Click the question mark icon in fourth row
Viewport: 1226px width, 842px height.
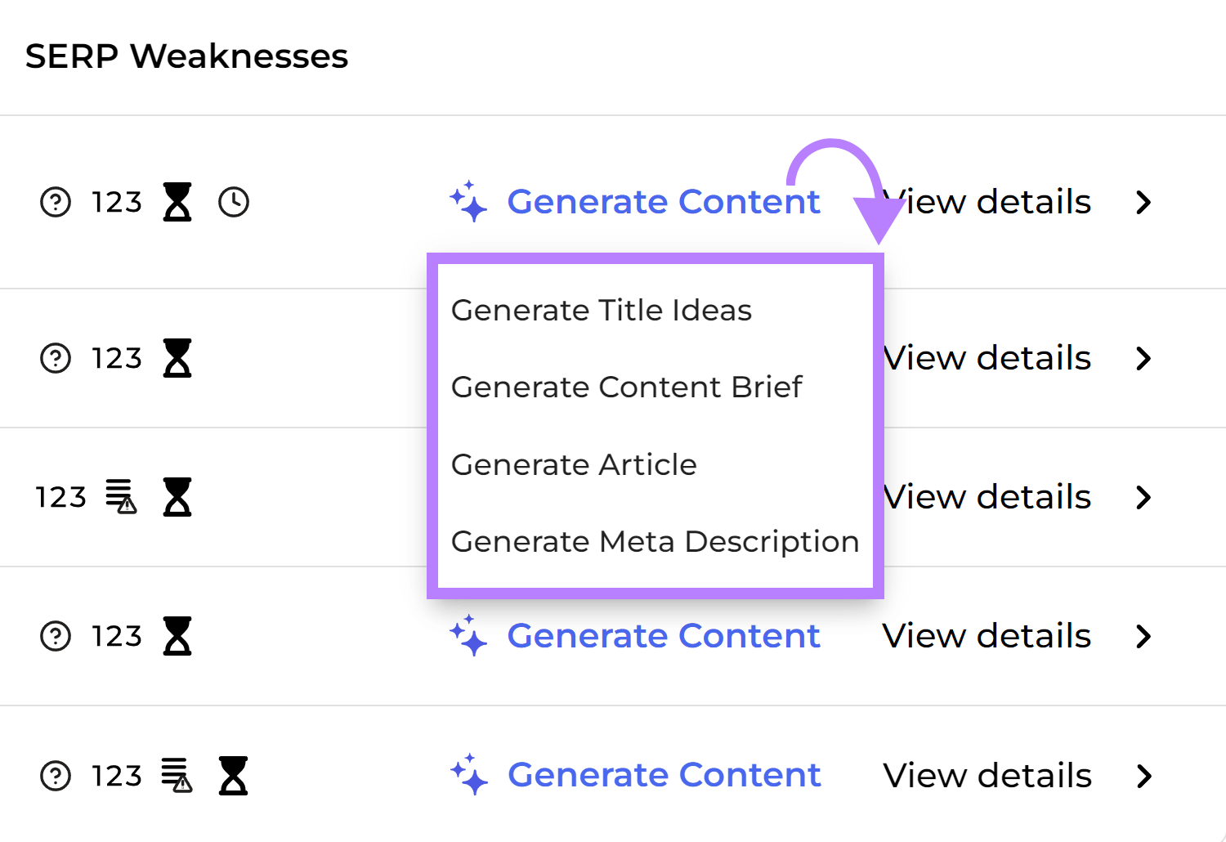[x=56, y=636]
